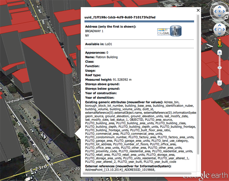Image resolution: width=229 pixels, height=181 pixels.
Task: Select the uuid_f1ff198c title text
Action: tap(120, 17)
